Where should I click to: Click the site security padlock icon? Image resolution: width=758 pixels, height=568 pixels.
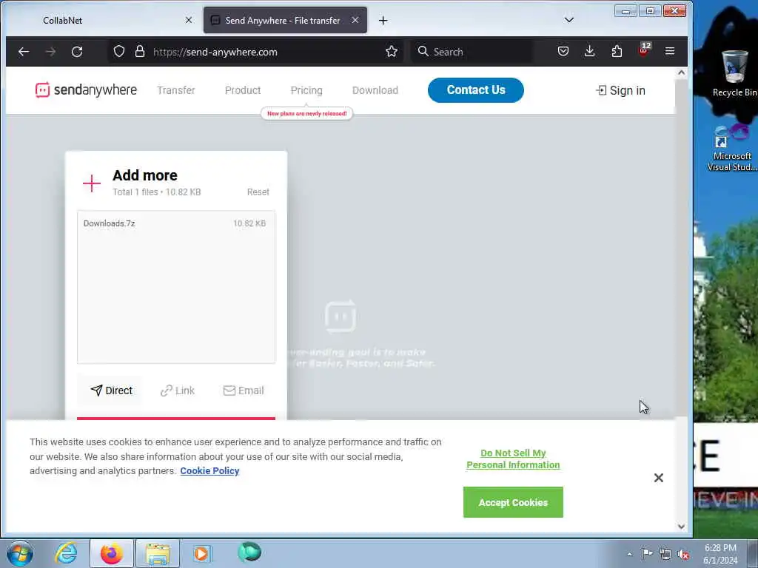140,52
